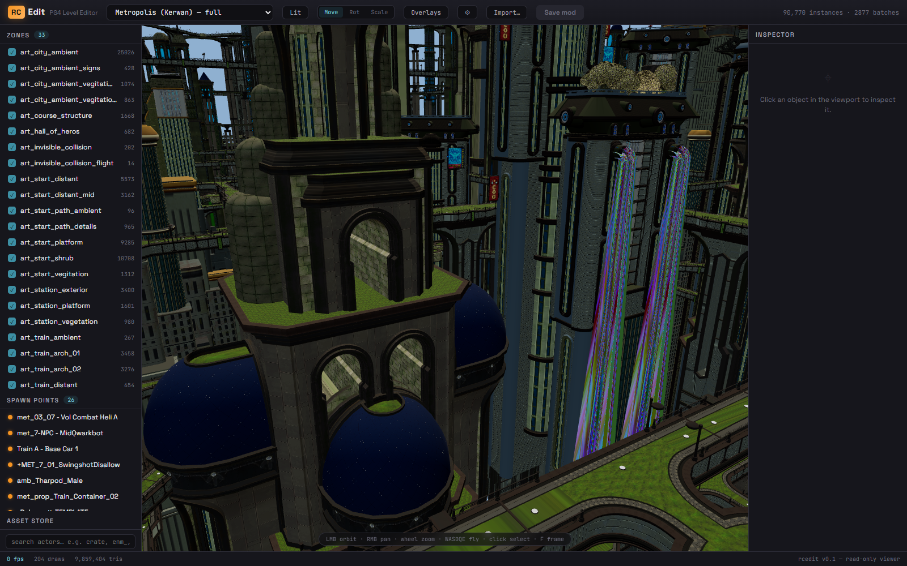The height and width of the screenshot is (566, 907).
Task: Click the viewport controls hint bar
Action: click(x=444, y=539)
